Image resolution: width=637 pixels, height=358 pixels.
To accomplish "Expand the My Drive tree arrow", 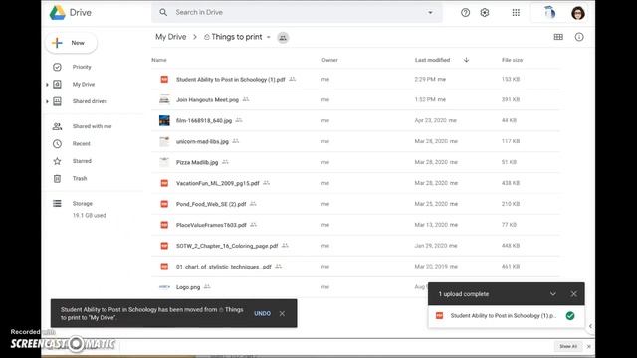I will (x=47, y=85).
